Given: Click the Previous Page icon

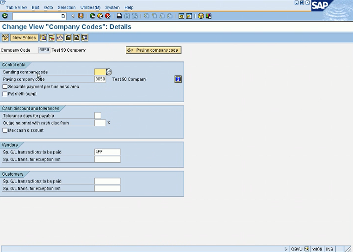Looking at the screenshot, I should [155, 16].
